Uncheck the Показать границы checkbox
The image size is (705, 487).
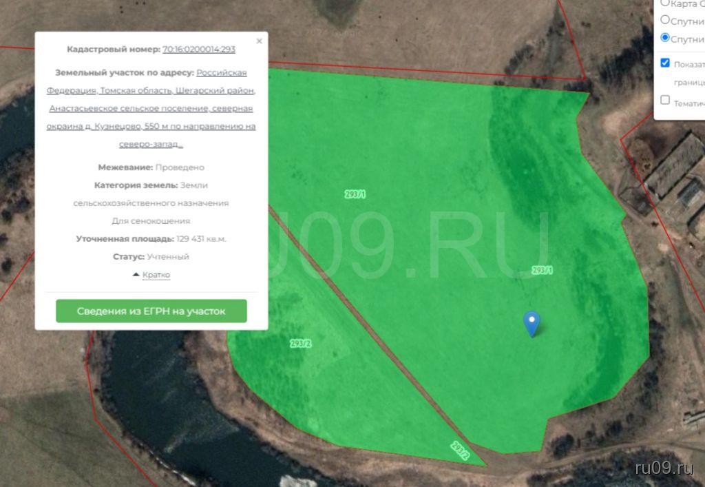pyautogui.click(x=665, y=63)
